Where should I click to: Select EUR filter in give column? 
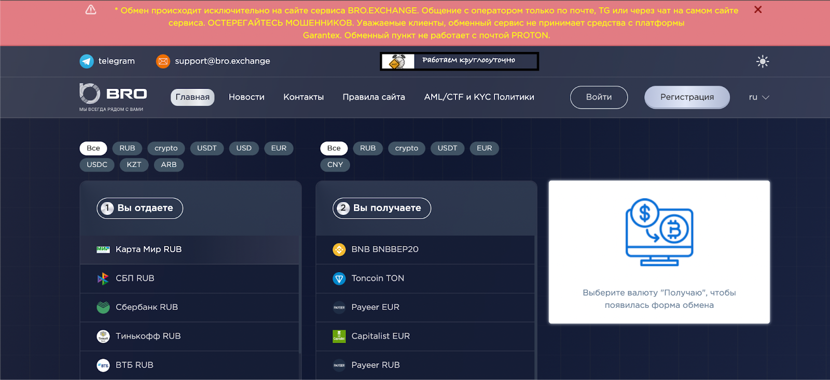pos(279,148)
